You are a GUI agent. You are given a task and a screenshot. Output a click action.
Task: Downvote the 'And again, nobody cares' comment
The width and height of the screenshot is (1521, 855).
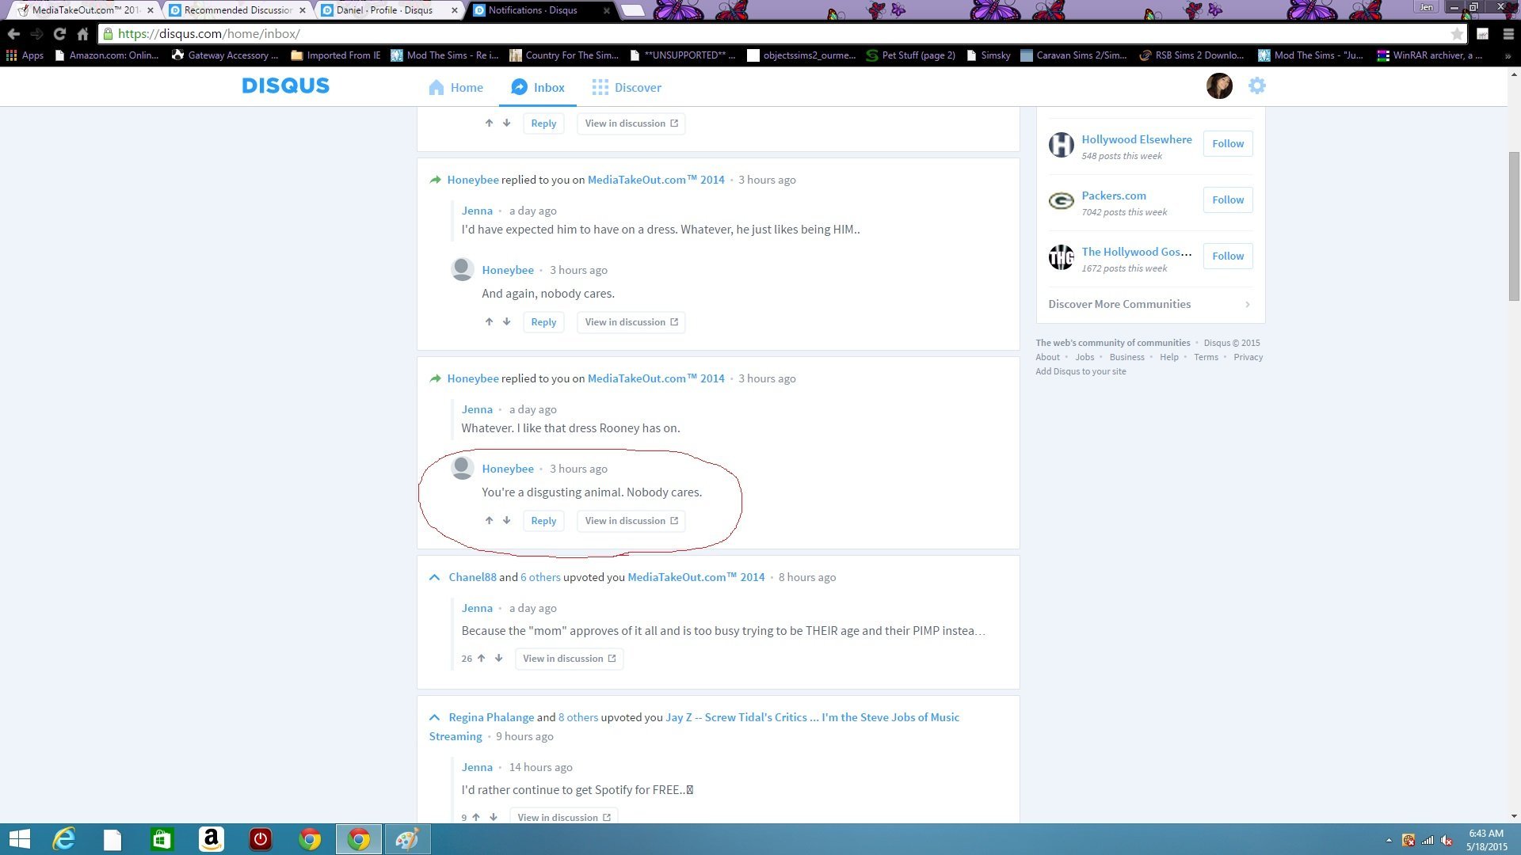(x=506, y=321)
